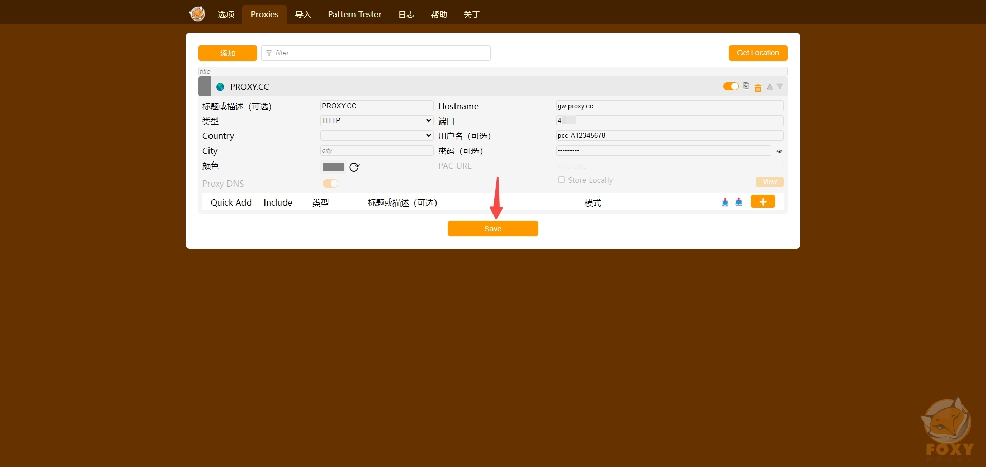The width and height of the screenshot is (986, 467).
Task: Open the grey proxy color picker swatch
Action: [x=333, y=167]
